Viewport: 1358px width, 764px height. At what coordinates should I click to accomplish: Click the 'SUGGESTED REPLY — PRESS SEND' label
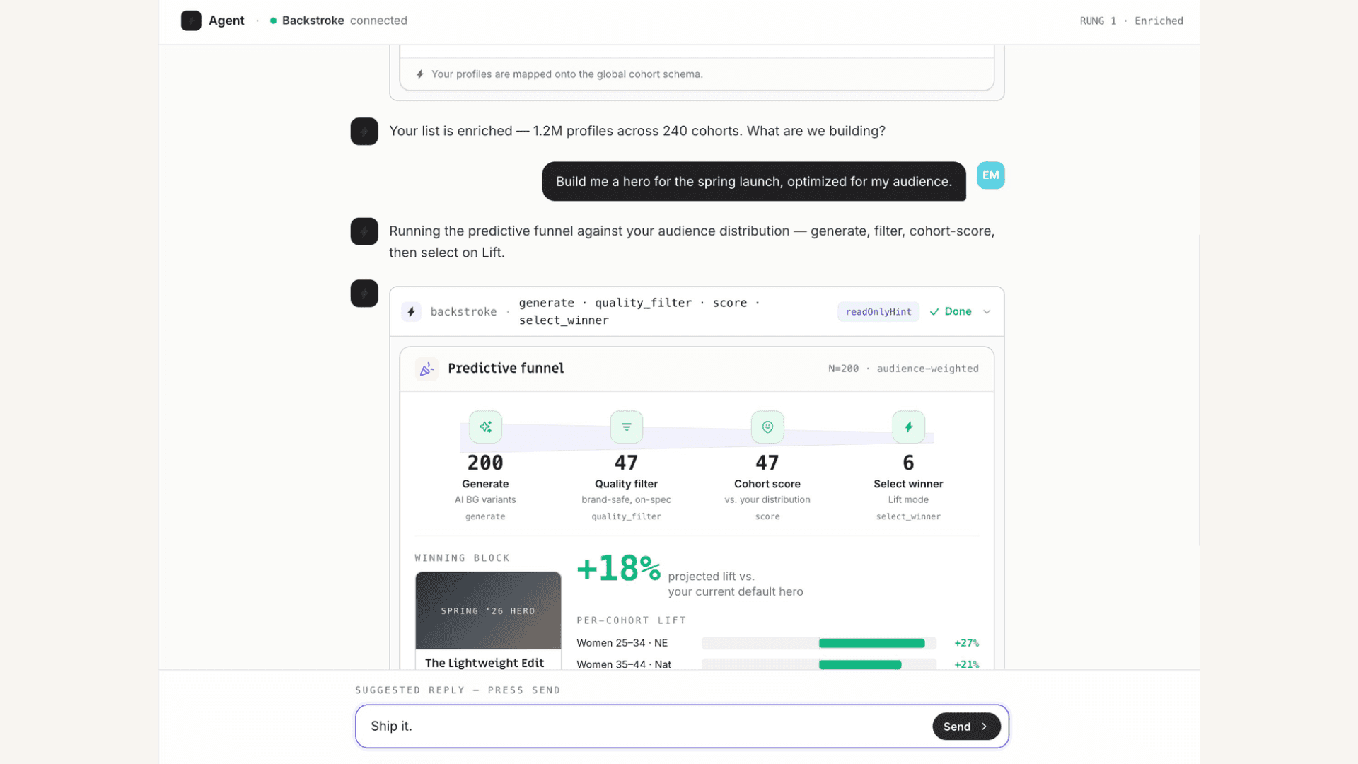tap(457, 690)
